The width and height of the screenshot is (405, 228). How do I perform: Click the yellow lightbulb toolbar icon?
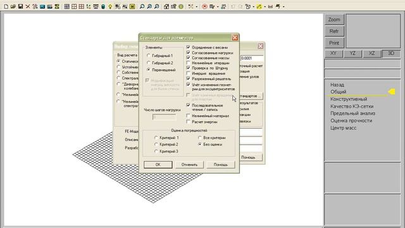pos(110,6)
